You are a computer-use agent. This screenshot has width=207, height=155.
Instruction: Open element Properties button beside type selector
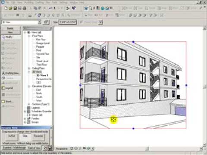[x=46, y=22]
